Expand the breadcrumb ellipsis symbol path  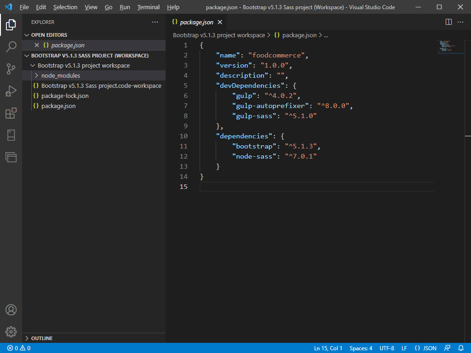click(x=326, y=35)
